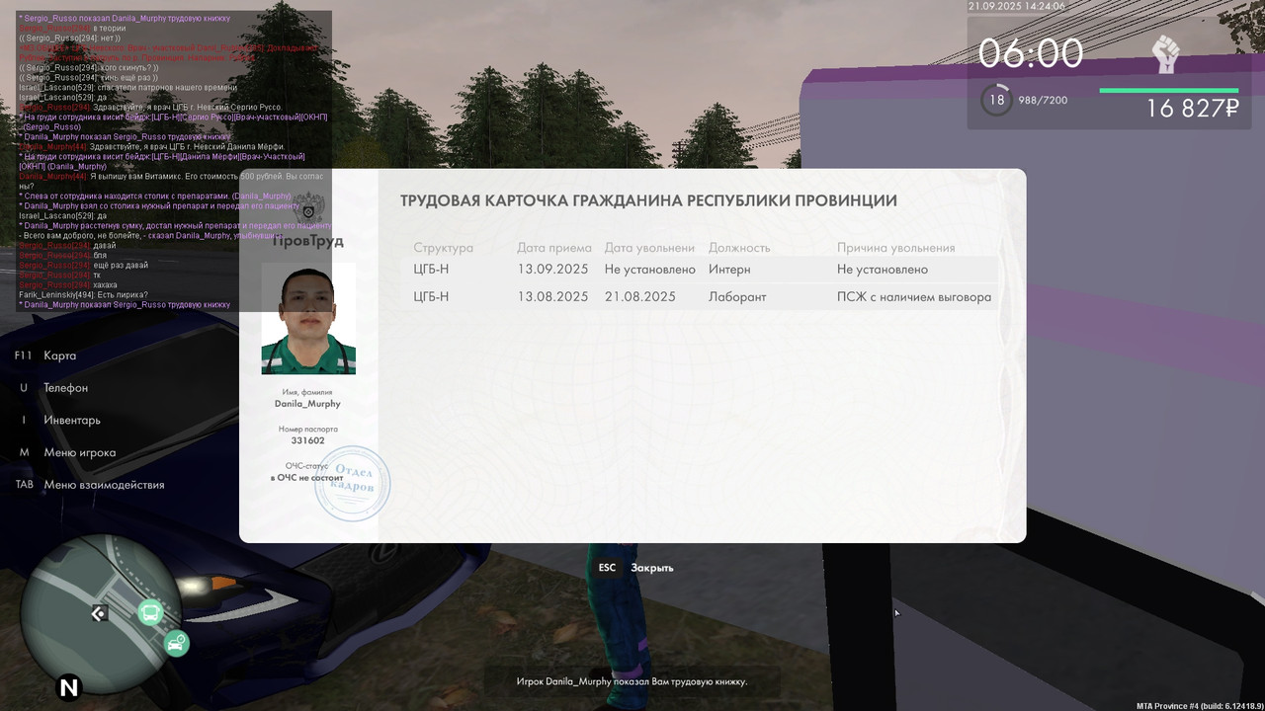
Task: Click passport number 331602
Action: 307,440
